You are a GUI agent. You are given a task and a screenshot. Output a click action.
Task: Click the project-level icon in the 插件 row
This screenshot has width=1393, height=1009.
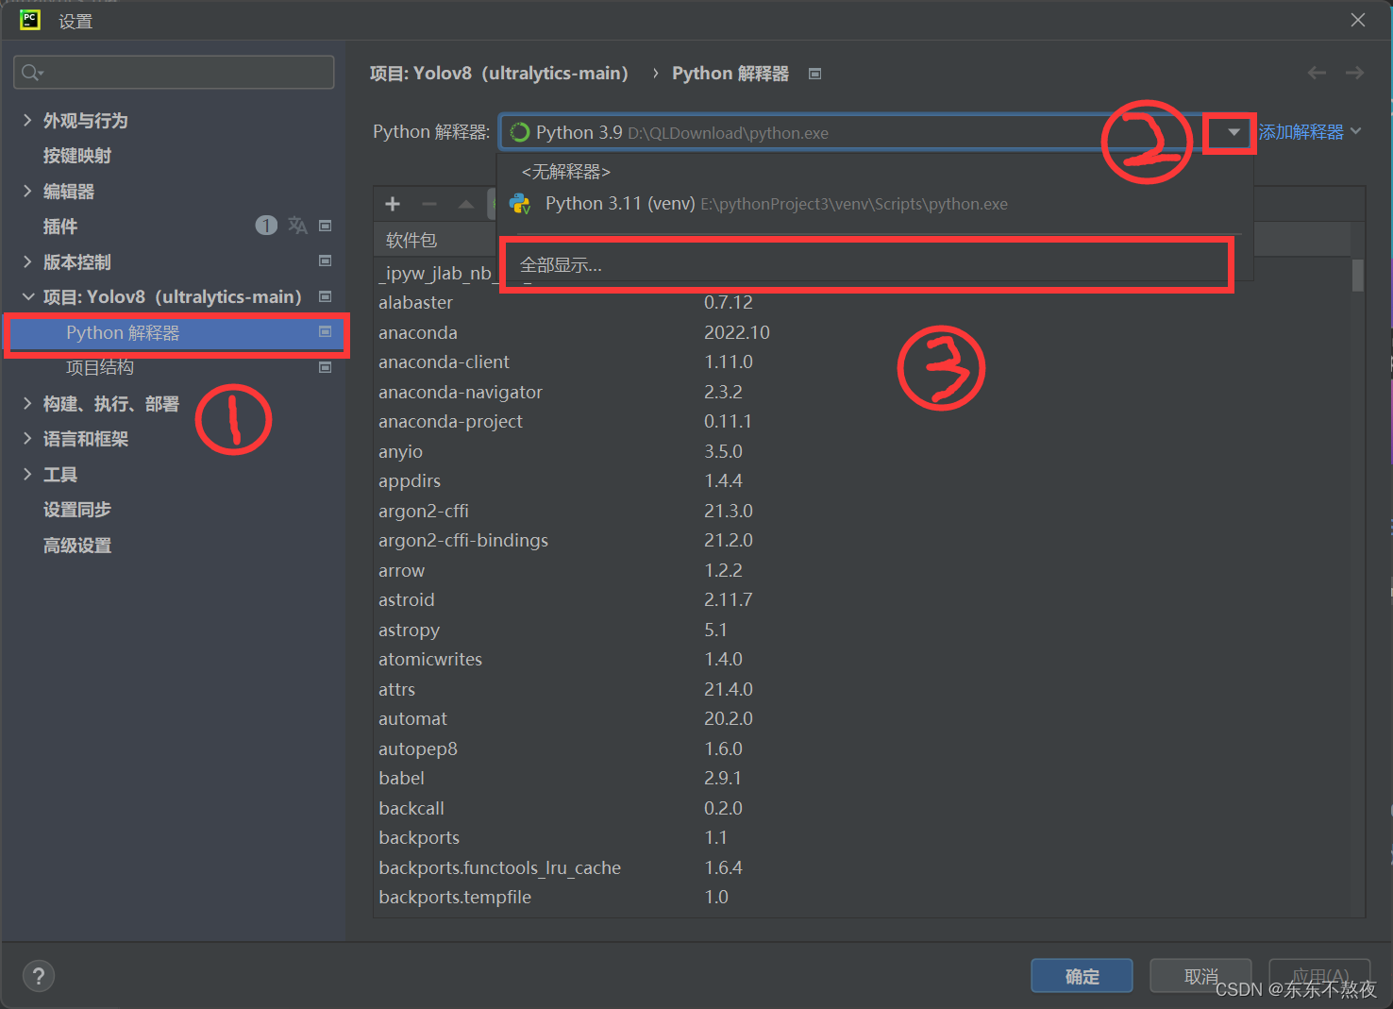326,226
